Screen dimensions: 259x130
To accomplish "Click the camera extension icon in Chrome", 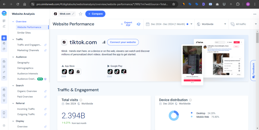I will 217,4.
